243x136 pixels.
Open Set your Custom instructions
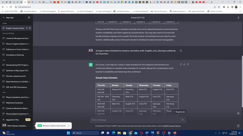point(54,126)
